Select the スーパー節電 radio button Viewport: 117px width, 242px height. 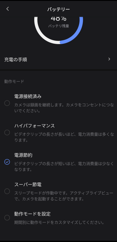(7, 191)
